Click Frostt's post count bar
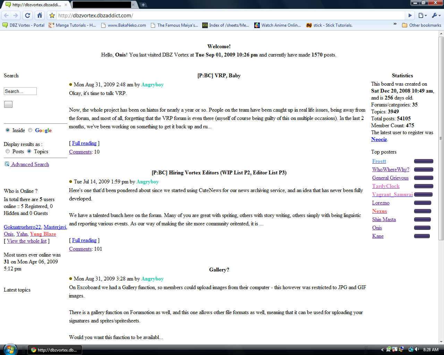Image resolution: width=444 pixels, height=355 pixels. click(424, 161)
